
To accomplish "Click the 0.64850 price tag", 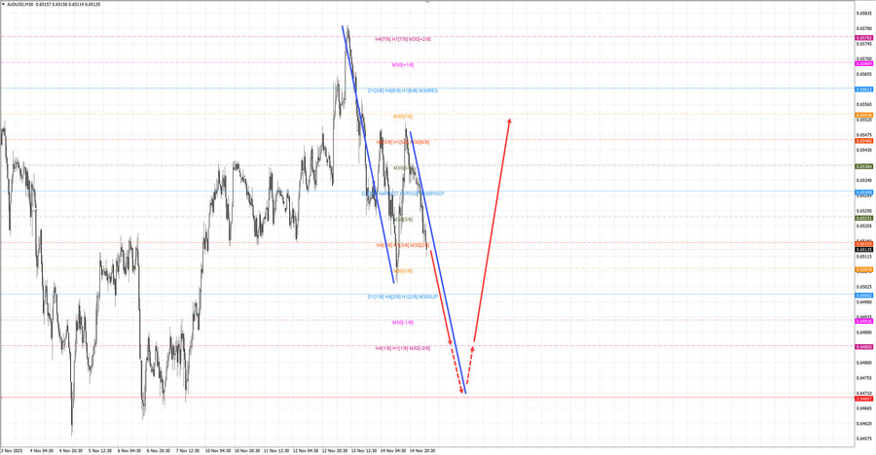I will coord(864,347).
